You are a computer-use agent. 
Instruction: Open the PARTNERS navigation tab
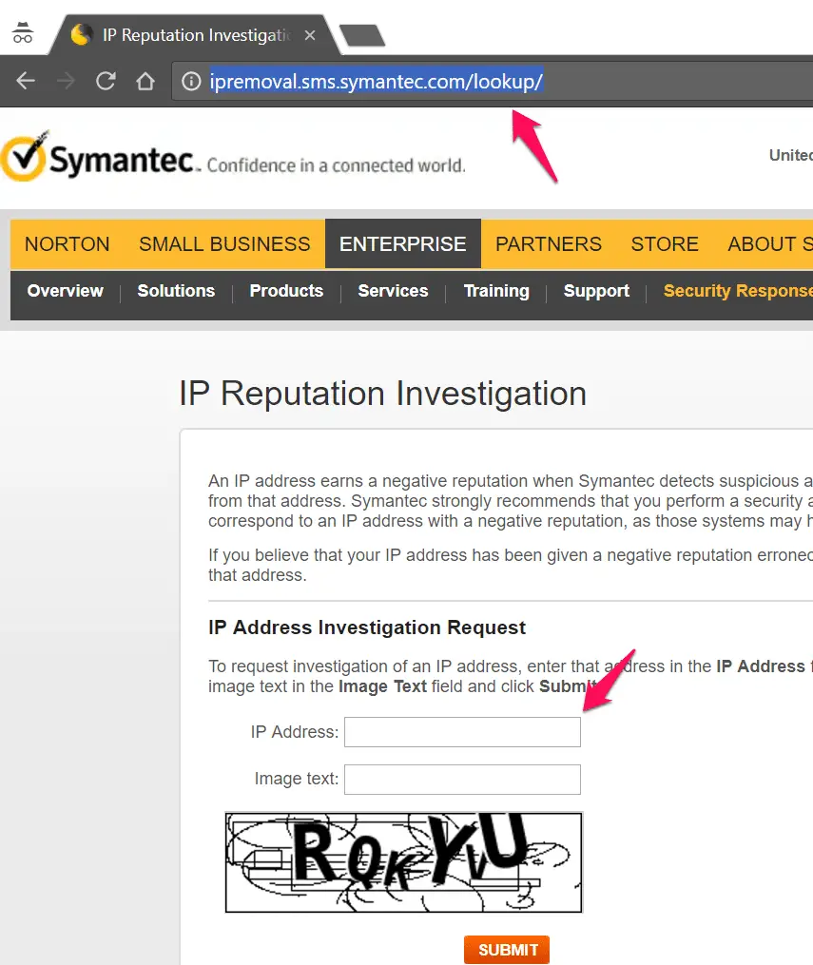(549, 243)
